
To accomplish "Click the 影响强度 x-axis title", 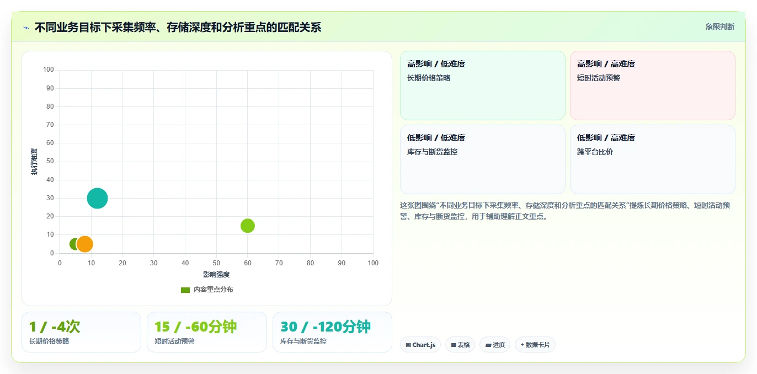I will point(216,274).
